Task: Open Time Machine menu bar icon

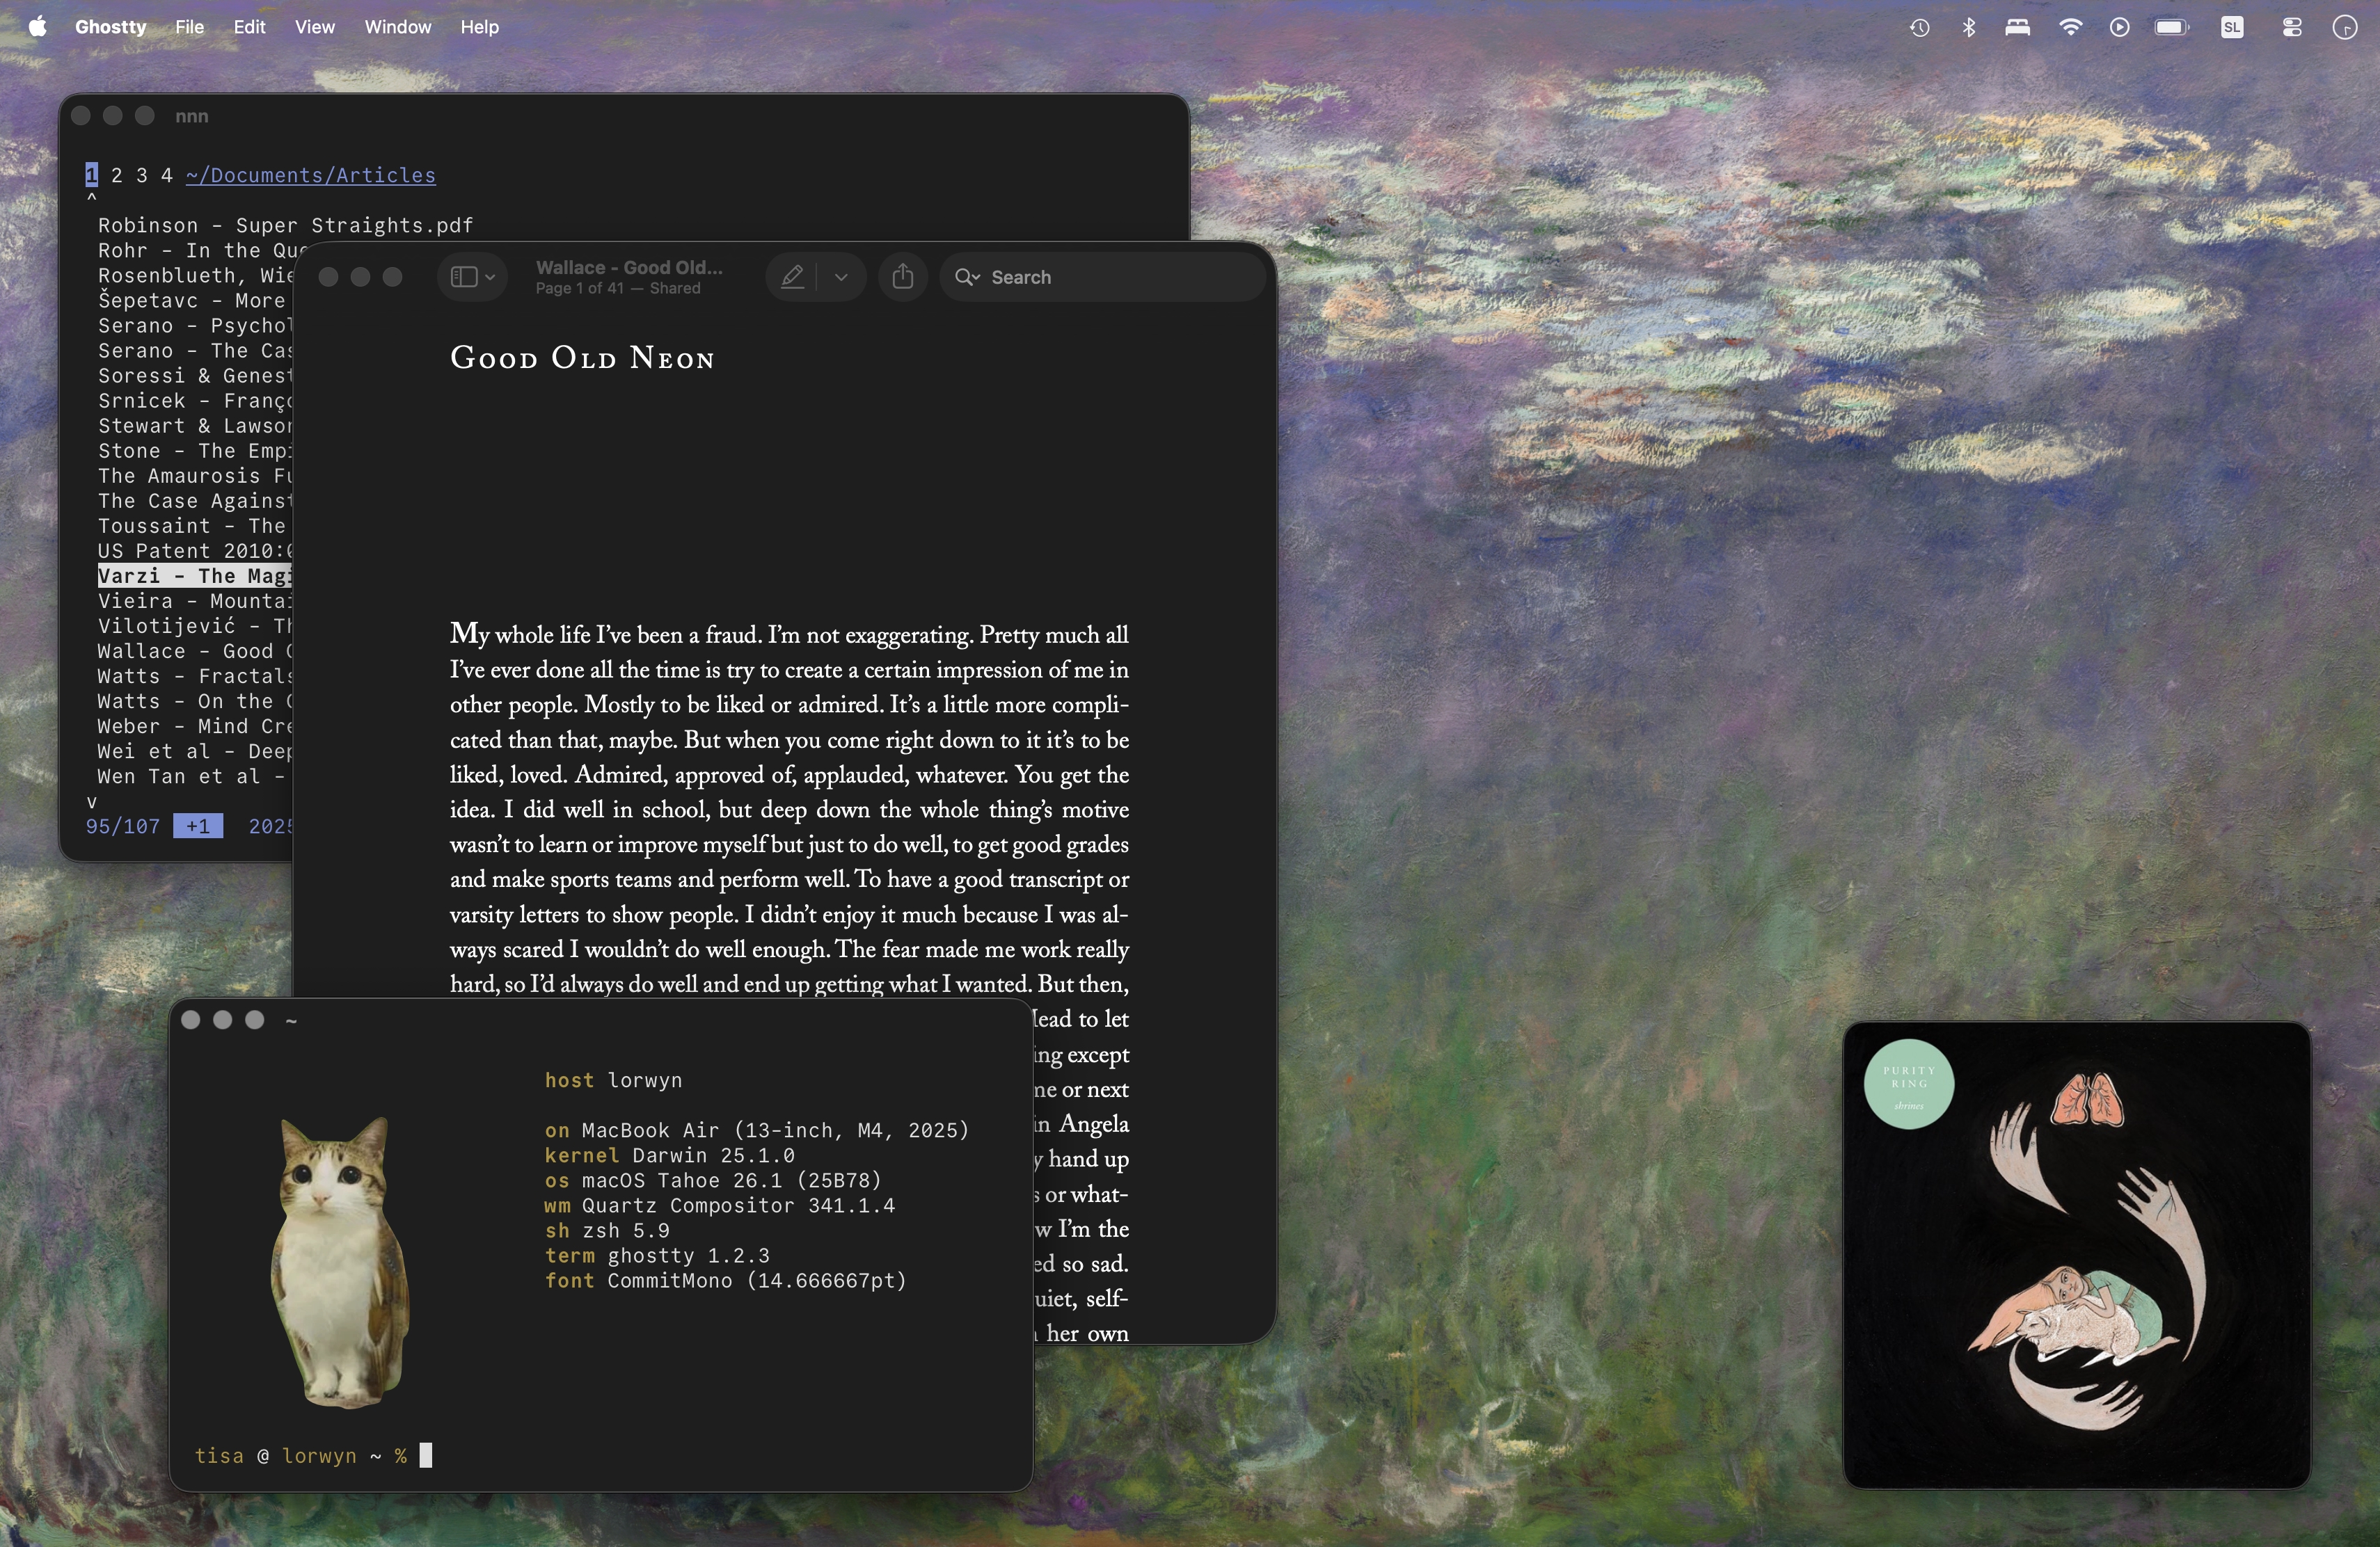Action: tap(1919, 28)
